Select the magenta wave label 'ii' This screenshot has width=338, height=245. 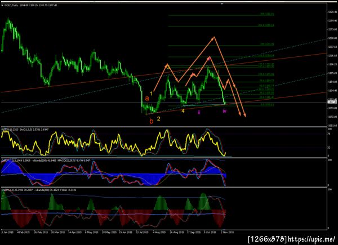click(x=199, y=112)
